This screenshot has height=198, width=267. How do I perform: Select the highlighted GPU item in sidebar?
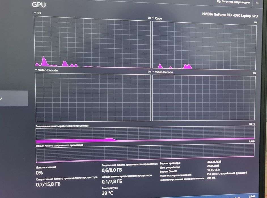(x=14, y=98)
